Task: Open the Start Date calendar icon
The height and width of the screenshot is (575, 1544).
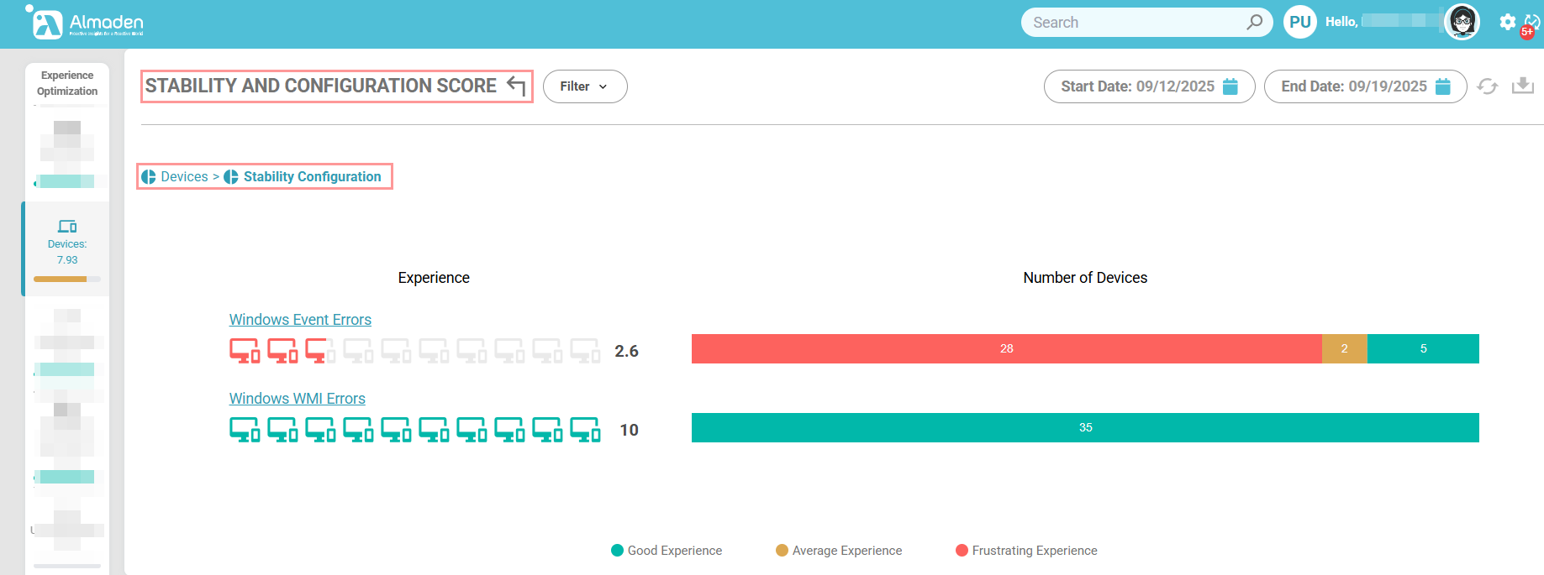Action: coord(1230,86)
